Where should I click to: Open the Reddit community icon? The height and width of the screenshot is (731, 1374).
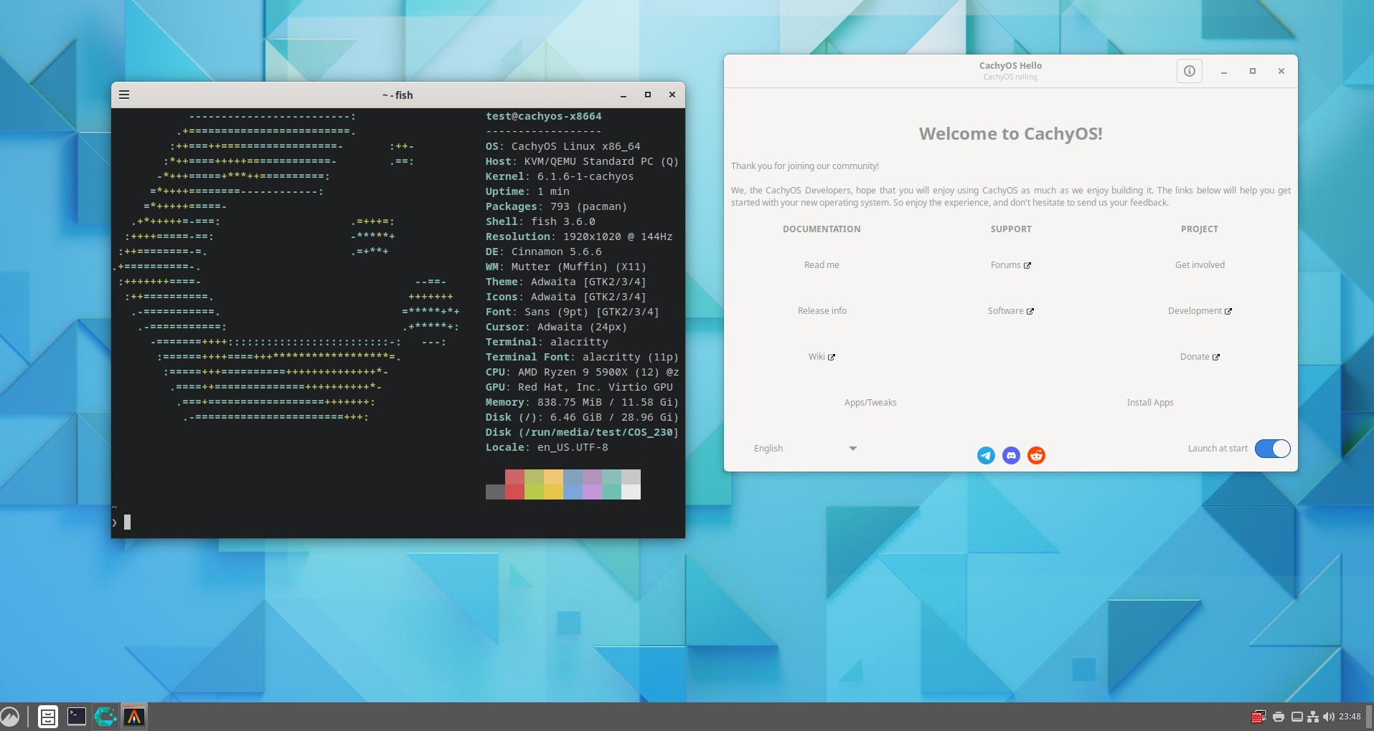click(1036, 455)
